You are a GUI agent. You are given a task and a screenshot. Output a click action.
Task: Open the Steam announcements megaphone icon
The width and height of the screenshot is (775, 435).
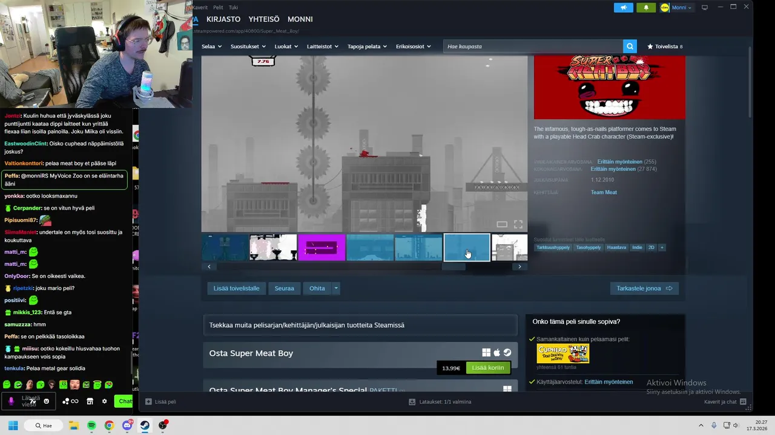[624, 7]
